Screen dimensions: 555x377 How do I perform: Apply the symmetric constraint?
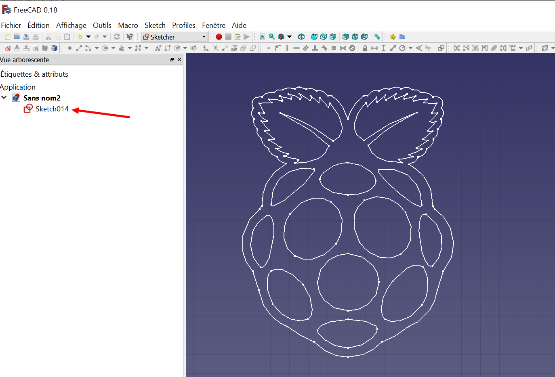tap(343, 48)
